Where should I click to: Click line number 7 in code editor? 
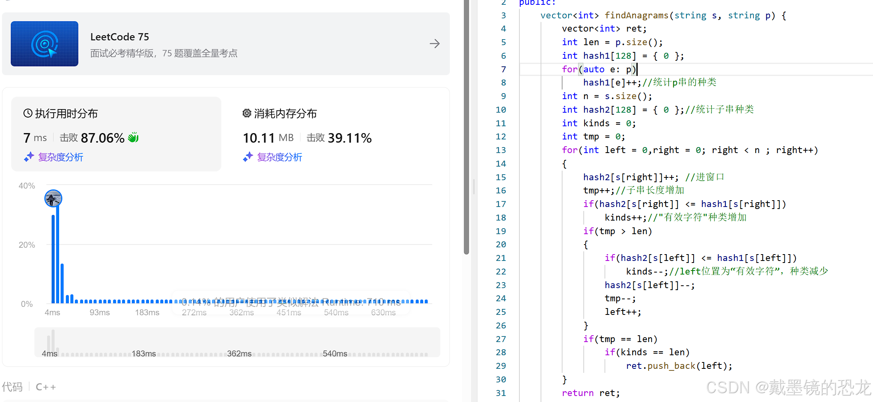point(503,69)
